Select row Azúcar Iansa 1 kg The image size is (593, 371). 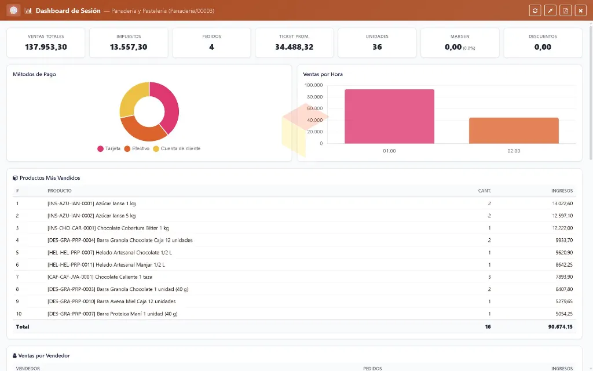(x=294, y=203)
